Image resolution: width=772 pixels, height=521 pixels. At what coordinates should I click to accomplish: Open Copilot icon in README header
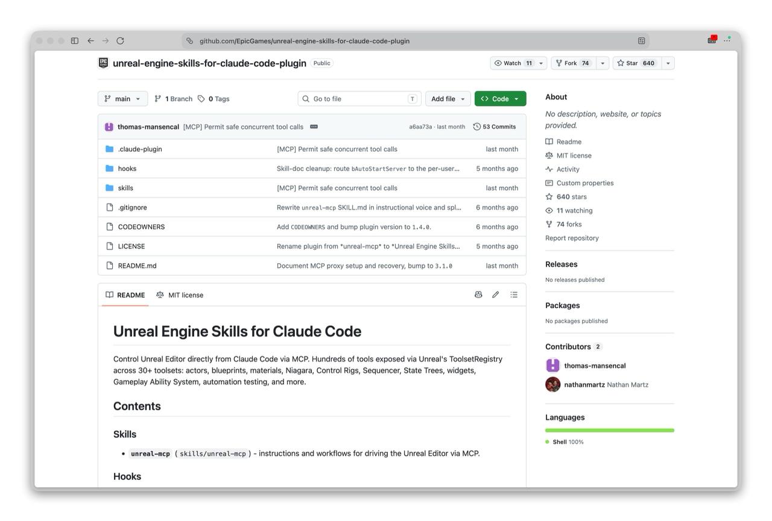(478, 295)
